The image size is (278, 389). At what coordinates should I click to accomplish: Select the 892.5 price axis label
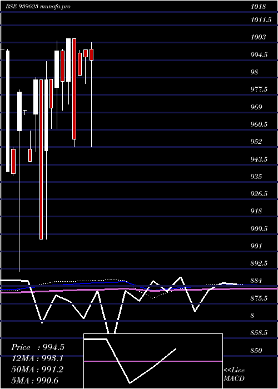coord(259,263)
